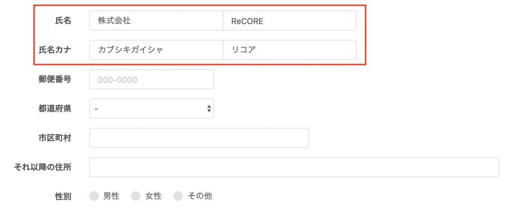Image resolution: width=509 pixels, height=213 pixels.
Task: Click the up-down arrows in 都道府県 select
Action: (209, 109)
